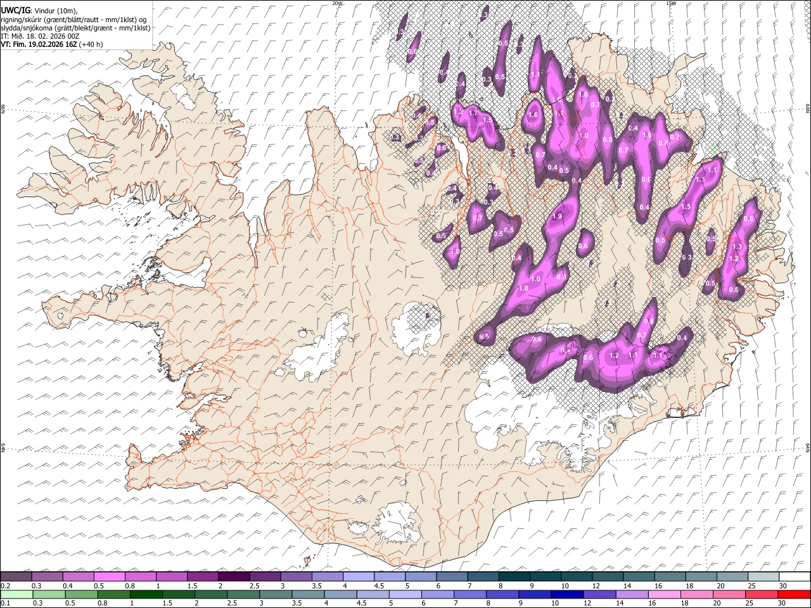This screenshot has width=811, height=608.
Task: Click the dark mauve snow swatch at 0.2
Action: coord(16,577)
